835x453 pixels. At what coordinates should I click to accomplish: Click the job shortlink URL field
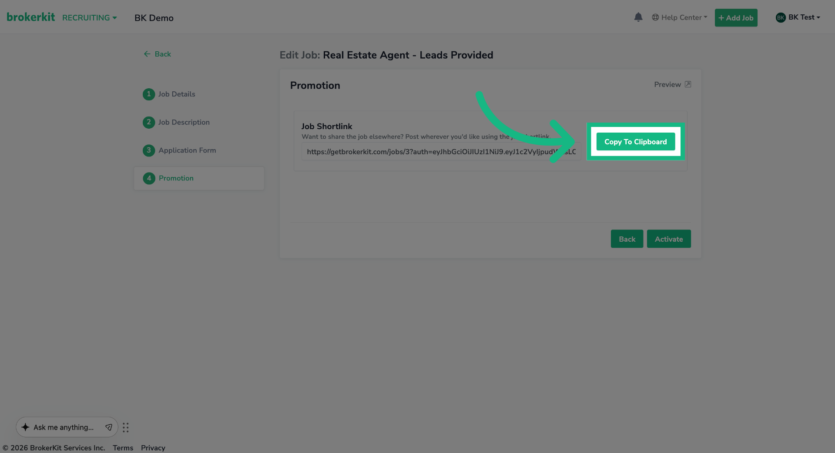click(440, 151)
